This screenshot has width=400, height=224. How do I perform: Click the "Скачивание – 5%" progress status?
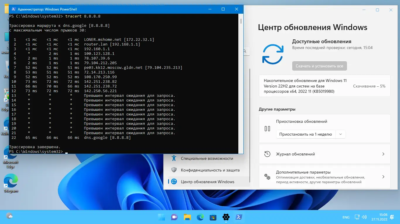tap(369, 86)
